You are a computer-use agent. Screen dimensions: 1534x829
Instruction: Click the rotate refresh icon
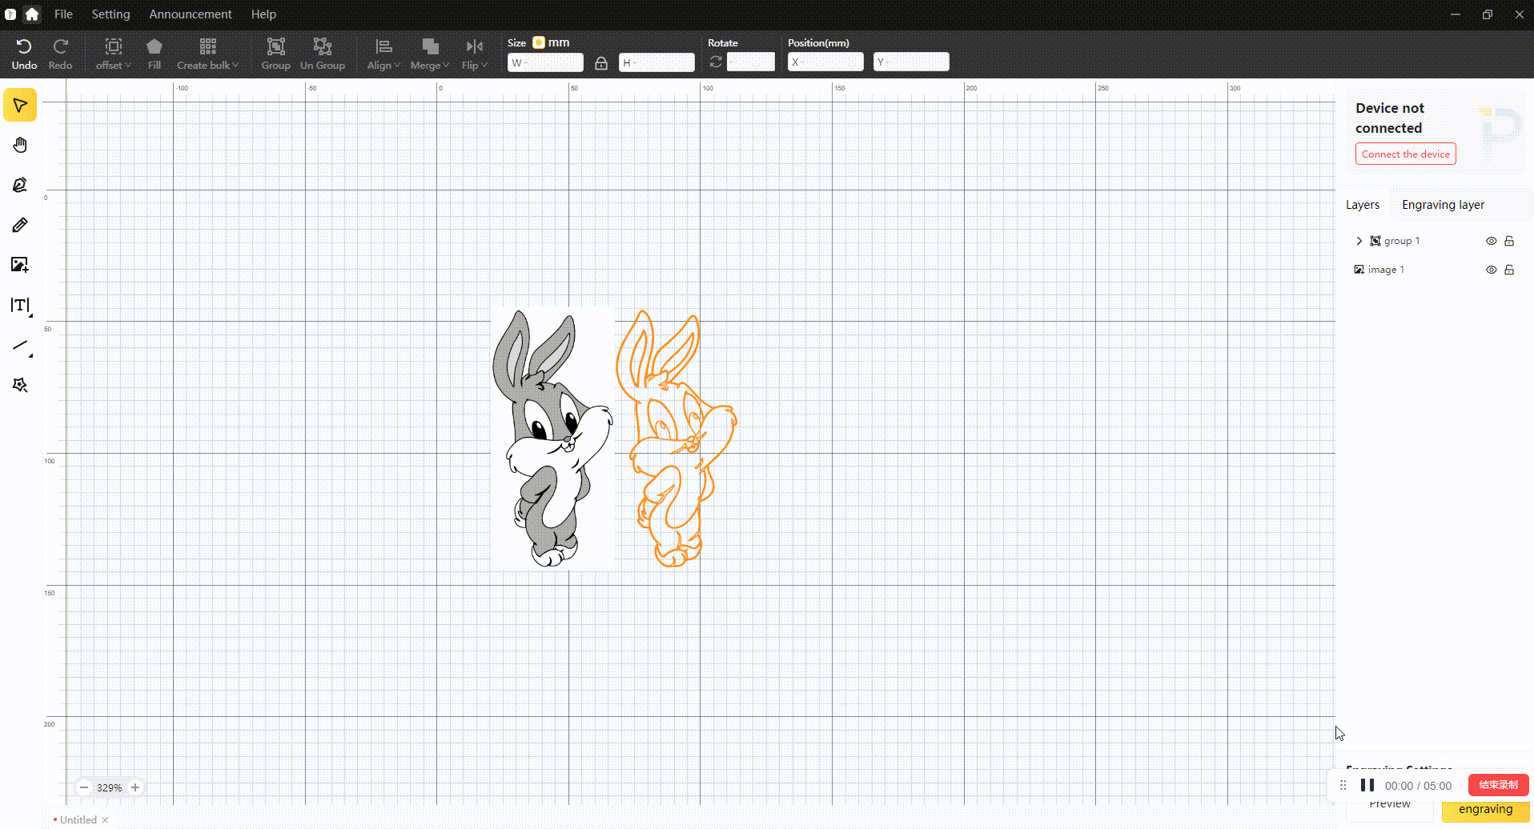tap(716, 62)
